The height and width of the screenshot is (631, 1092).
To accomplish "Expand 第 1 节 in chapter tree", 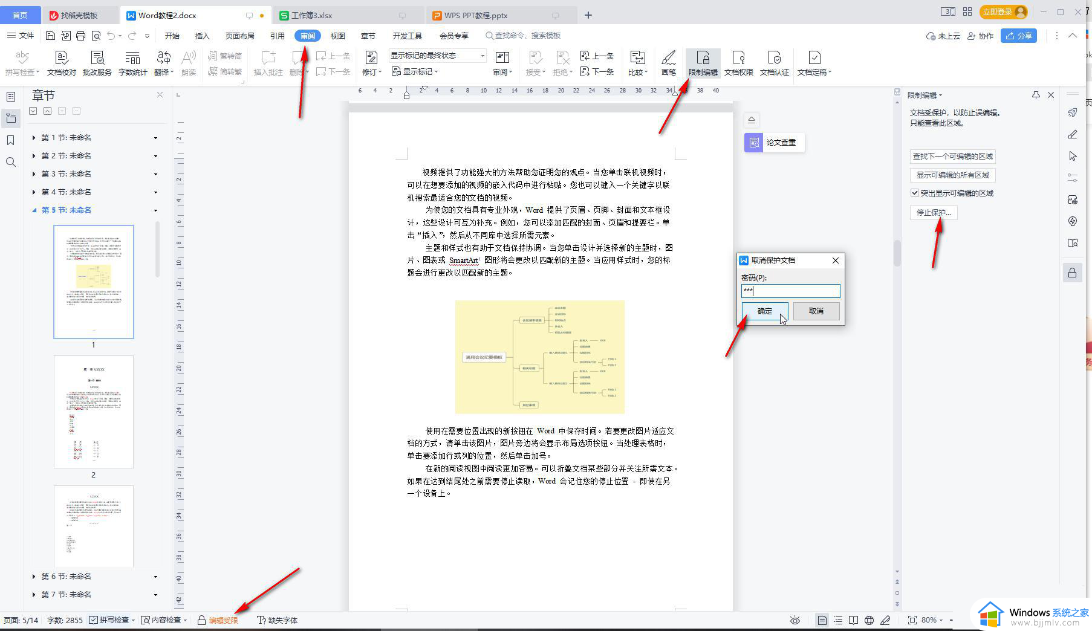I will pos(34,138).
